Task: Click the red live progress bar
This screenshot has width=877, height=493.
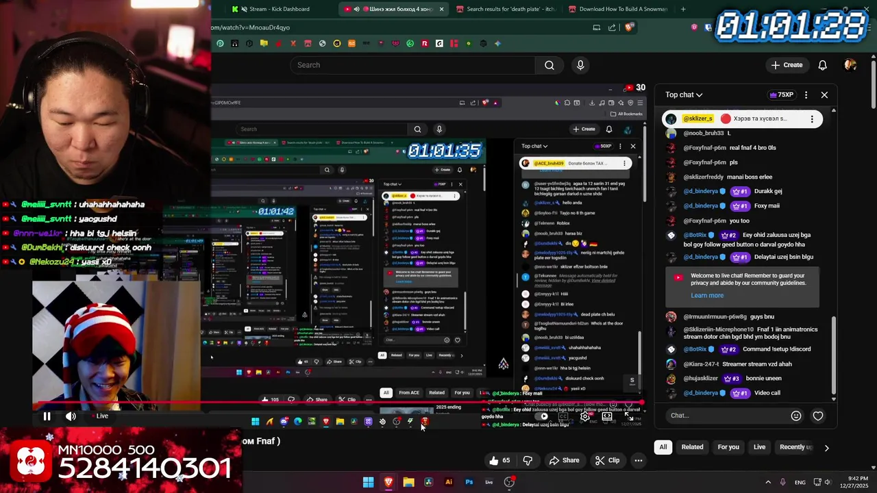Action: (x=339, y=403)
